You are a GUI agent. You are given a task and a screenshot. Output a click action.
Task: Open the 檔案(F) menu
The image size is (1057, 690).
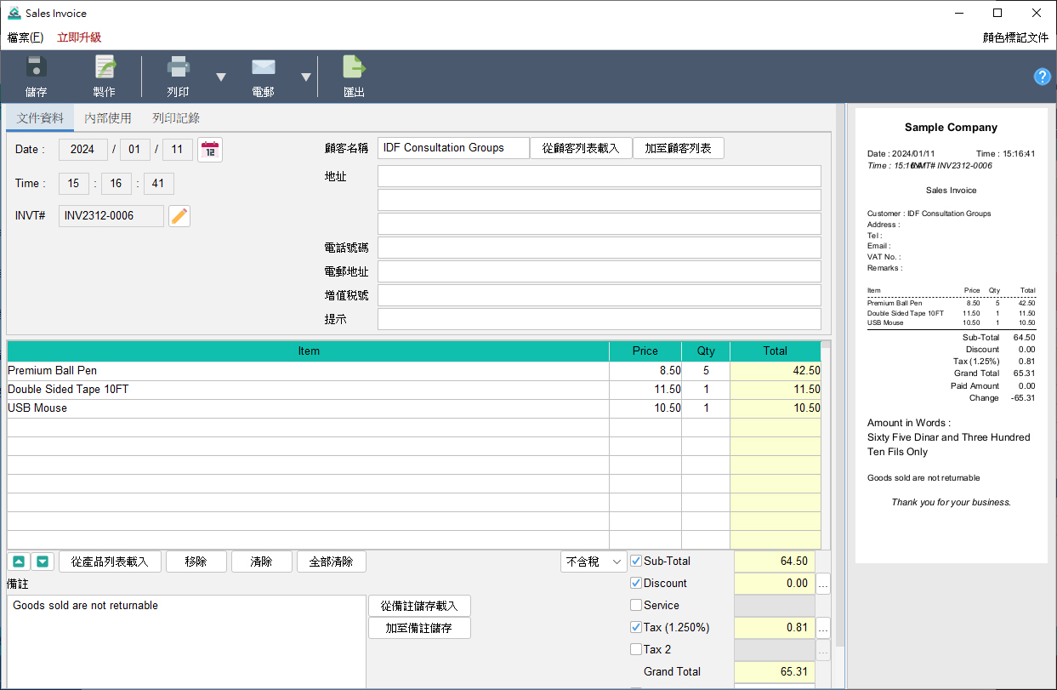(x=25, y=37)
